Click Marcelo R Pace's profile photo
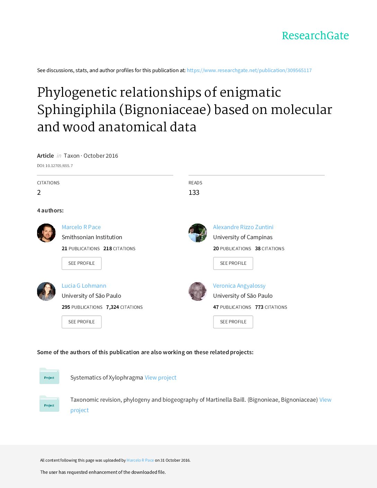The height and width of the screenshot is (488, 377). pyautogui.click(x=46, y=233)
